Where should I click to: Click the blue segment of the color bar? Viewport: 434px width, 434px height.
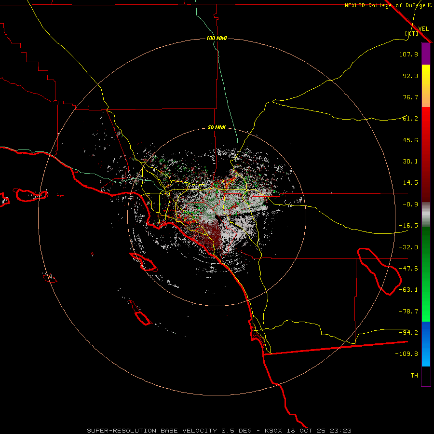[x=426, y=344]
